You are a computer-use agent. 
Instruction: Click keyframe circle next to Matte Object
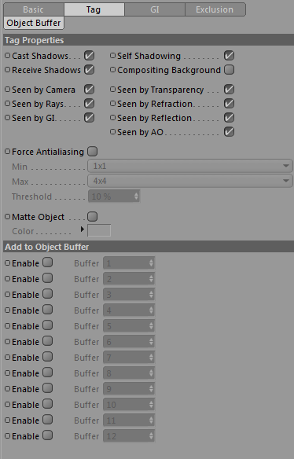point(7,217)
